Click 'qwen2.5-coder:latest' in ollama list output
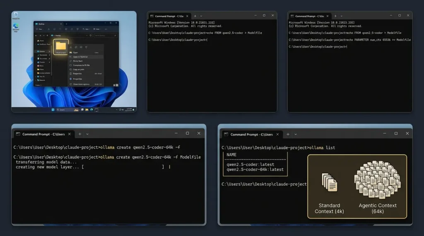 251,164
